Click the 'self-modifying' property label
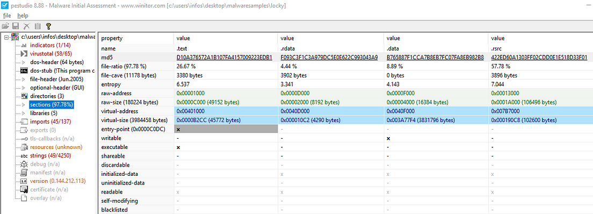The width and height of the screenshot is (593, 214). pyautogui.click(x=119, y=201)
